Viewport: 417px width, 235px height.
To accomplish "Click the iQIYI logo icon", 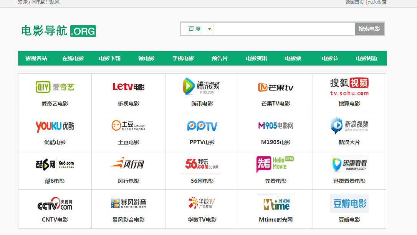I will [55, 87].
